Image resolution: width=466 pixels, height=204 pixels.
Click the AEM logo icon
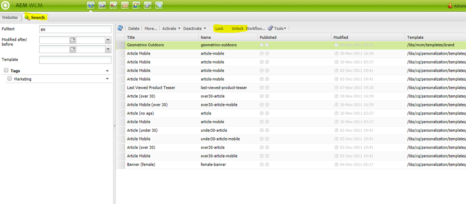point(5,5)
